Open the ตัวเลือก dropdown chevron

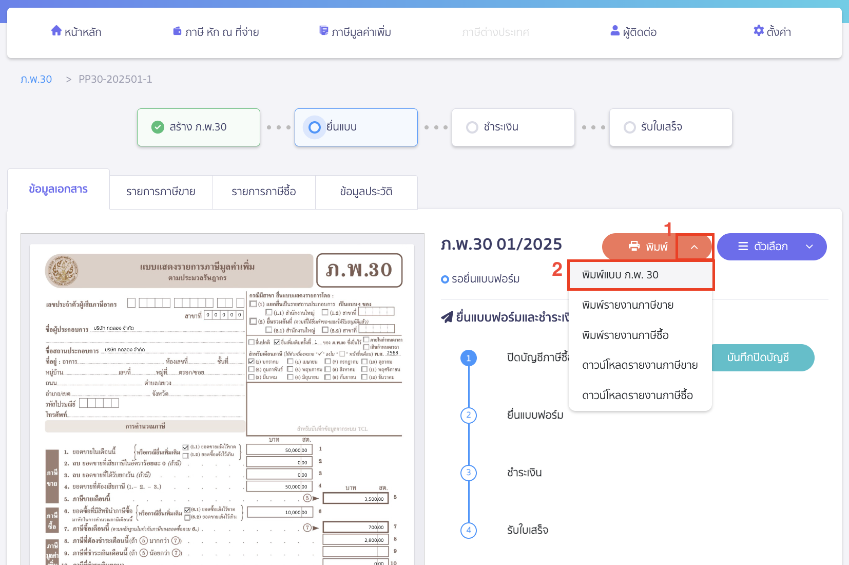[809, 247]
